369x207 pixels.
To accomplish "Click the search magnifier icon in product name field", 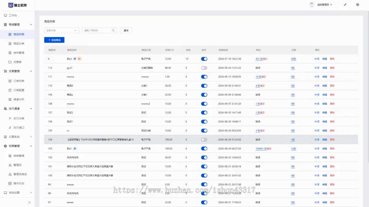I will [113, 30].
